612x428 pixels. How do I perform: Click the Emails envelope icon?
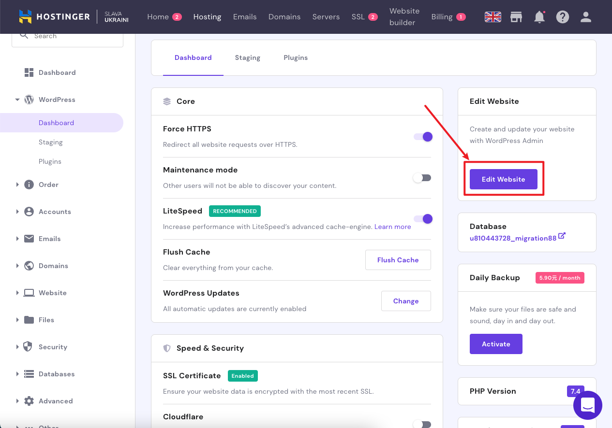(29, 239)
